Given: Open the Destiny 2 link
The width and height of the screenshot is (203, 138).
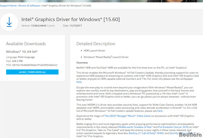Looking at the screenshot, I should tap(135, 133).
